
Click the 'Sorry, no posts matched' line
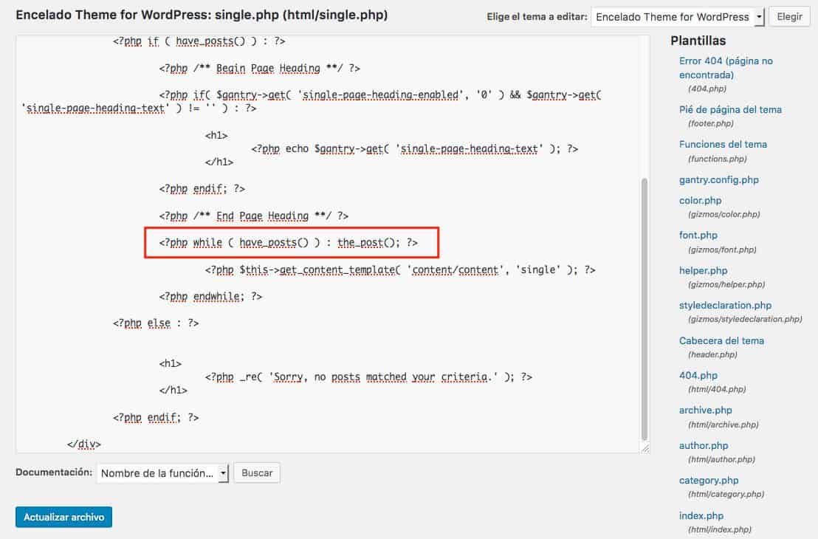(368, 377)
